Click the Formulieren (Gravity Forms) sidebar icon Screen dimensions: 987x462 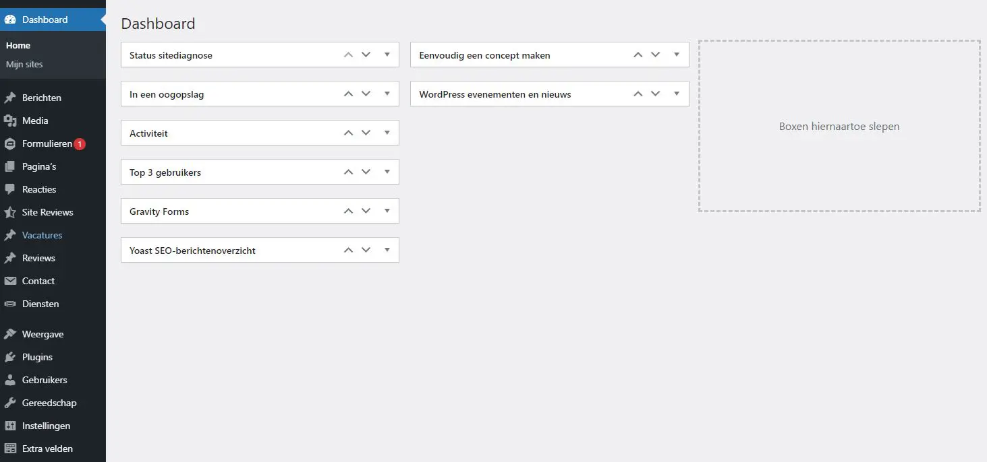10,143
